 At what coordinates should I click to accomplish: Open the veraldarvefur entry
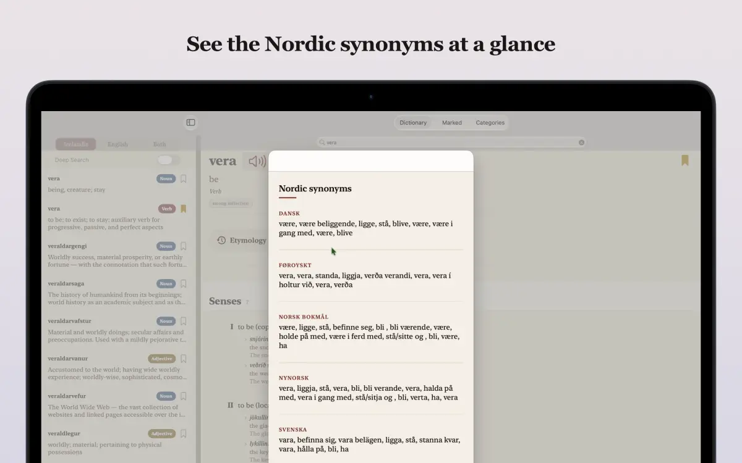tap(117, 406)
